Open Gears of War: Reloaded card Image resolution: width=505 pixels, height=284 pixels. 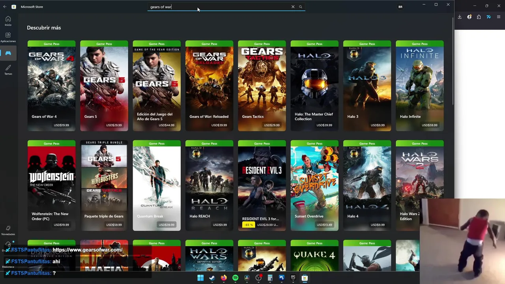tap(209, 86)
